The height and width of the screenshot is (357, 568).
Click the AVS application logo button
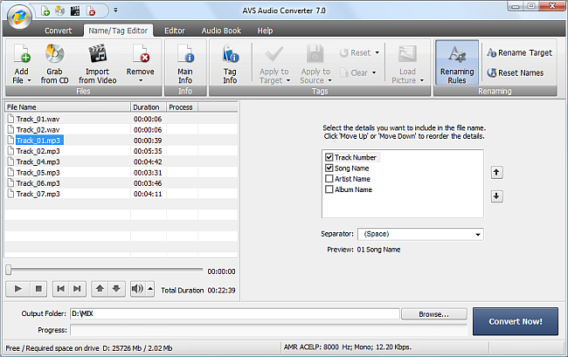(x=19, y=17)
